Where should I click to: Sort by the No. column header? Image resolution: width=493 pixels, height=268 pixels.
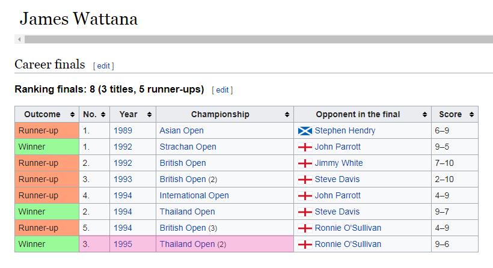(103, 114)
